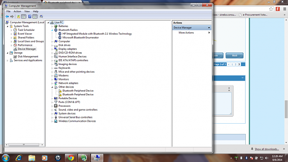
Task: Expand the Ports (COM & LPT) category
Action: pos(52,102)
